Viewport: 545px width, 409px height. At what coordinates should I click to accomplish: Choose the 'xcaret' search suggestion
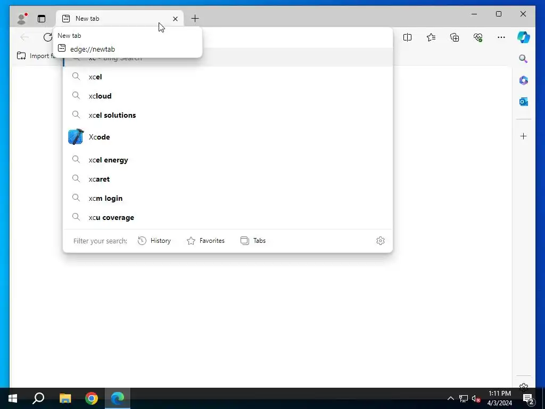pyautogui.click(x=228, y=179)
